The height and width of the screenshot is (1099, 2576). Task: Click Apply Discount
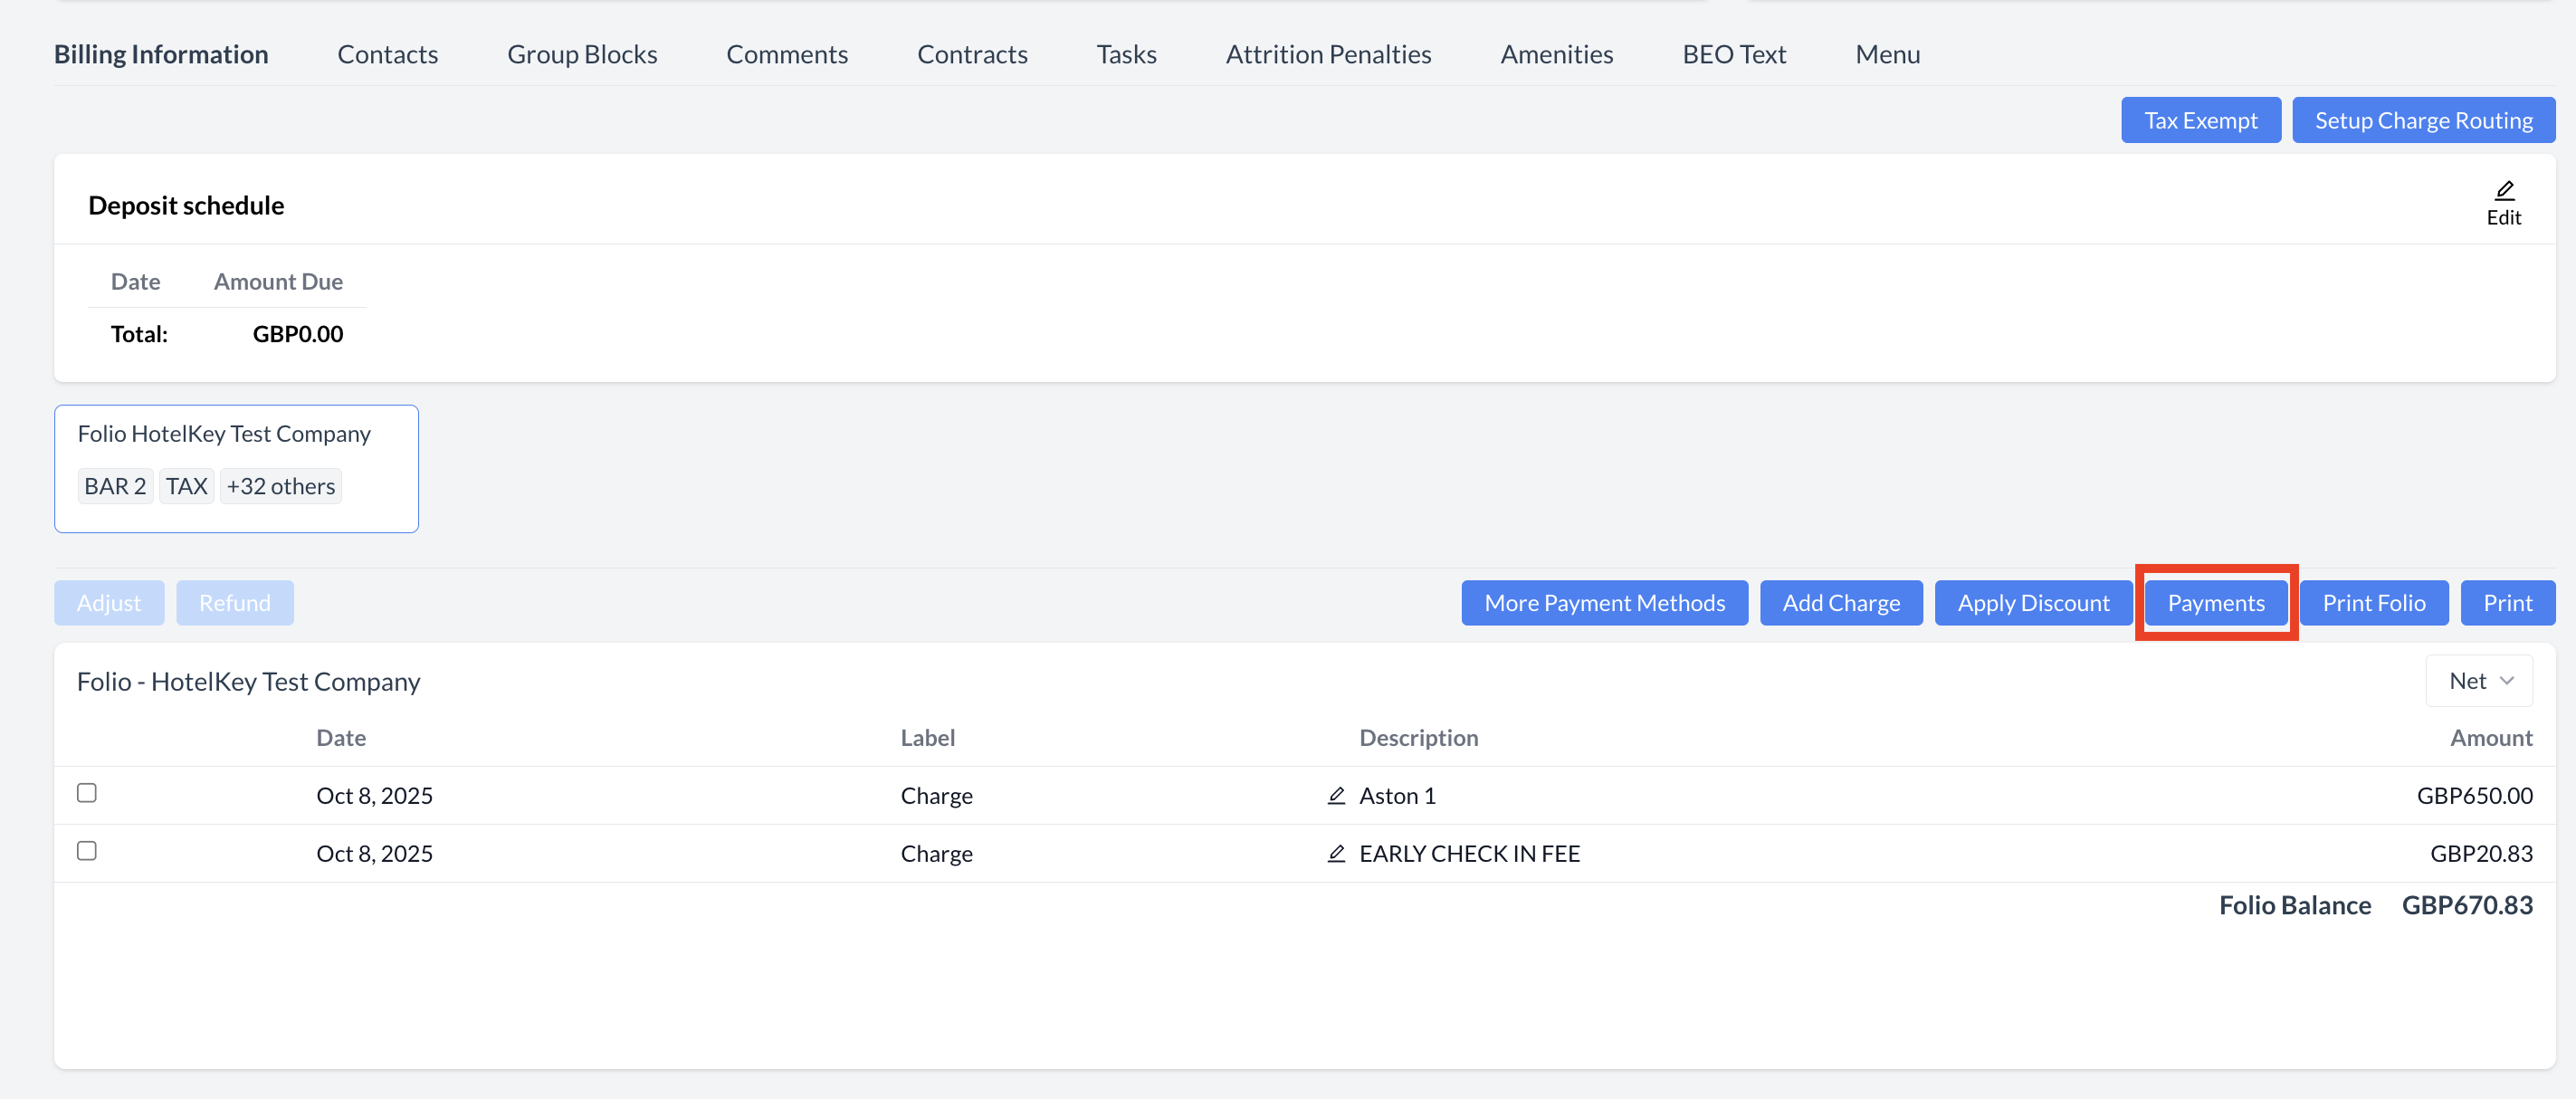coord(2033,603)
